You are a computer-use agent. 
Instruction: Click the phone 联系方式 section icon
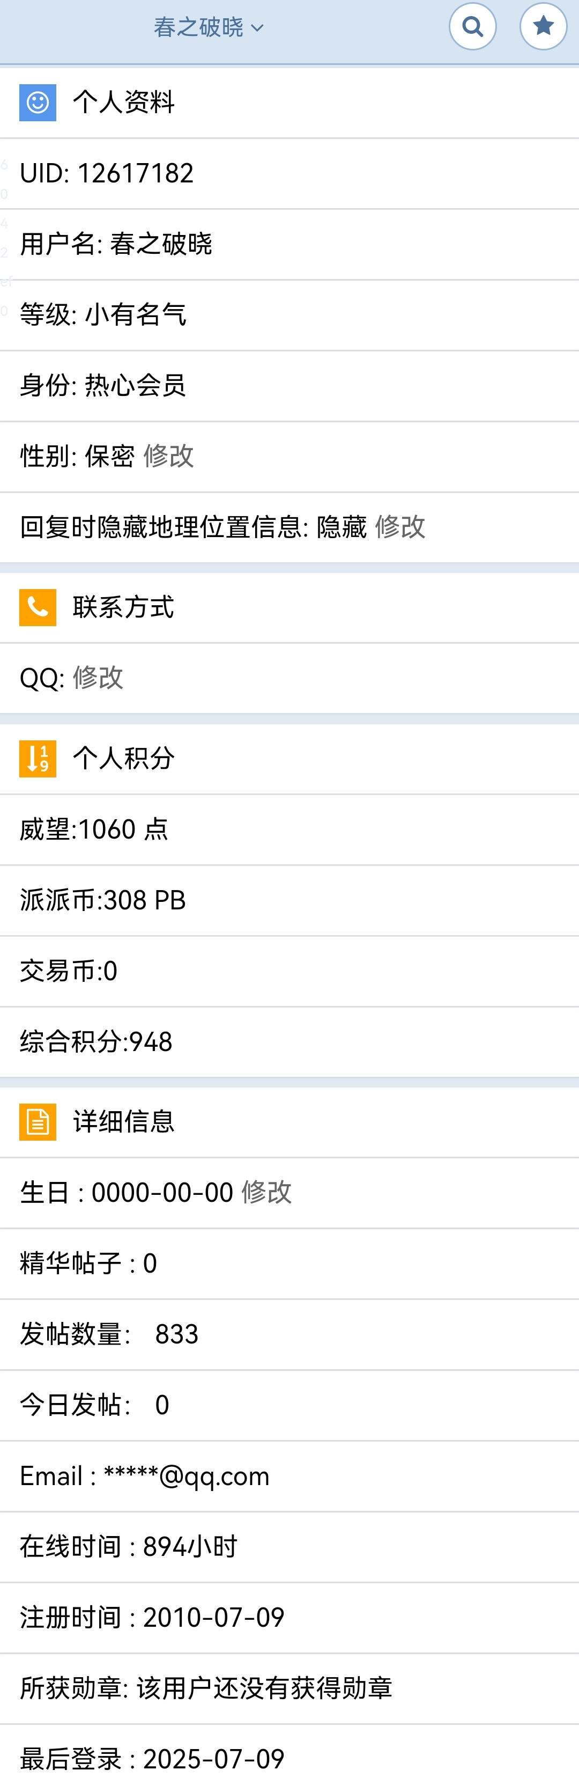(x=38, y=607)
